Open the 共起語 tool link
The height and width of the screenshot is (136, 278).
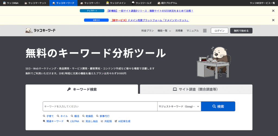108,121
